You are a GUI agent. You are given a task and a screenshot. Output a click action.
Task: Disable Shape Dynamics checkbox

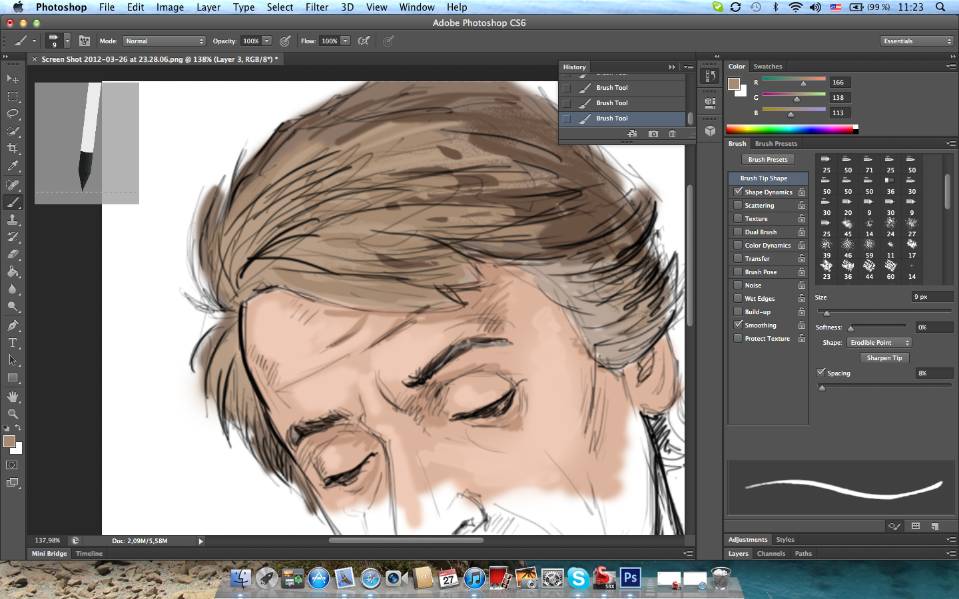pos(738,192)
